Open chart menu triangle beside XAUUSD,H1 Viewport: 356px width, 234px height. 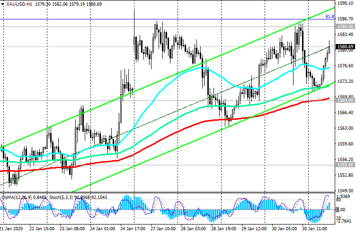(x=2, y=4)
